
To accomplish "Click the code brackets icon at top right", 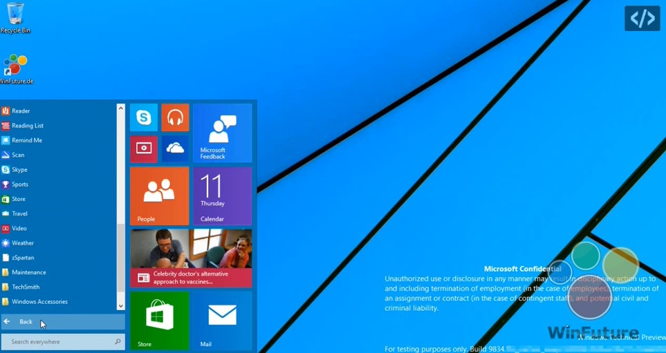I will tap(642, 18).
